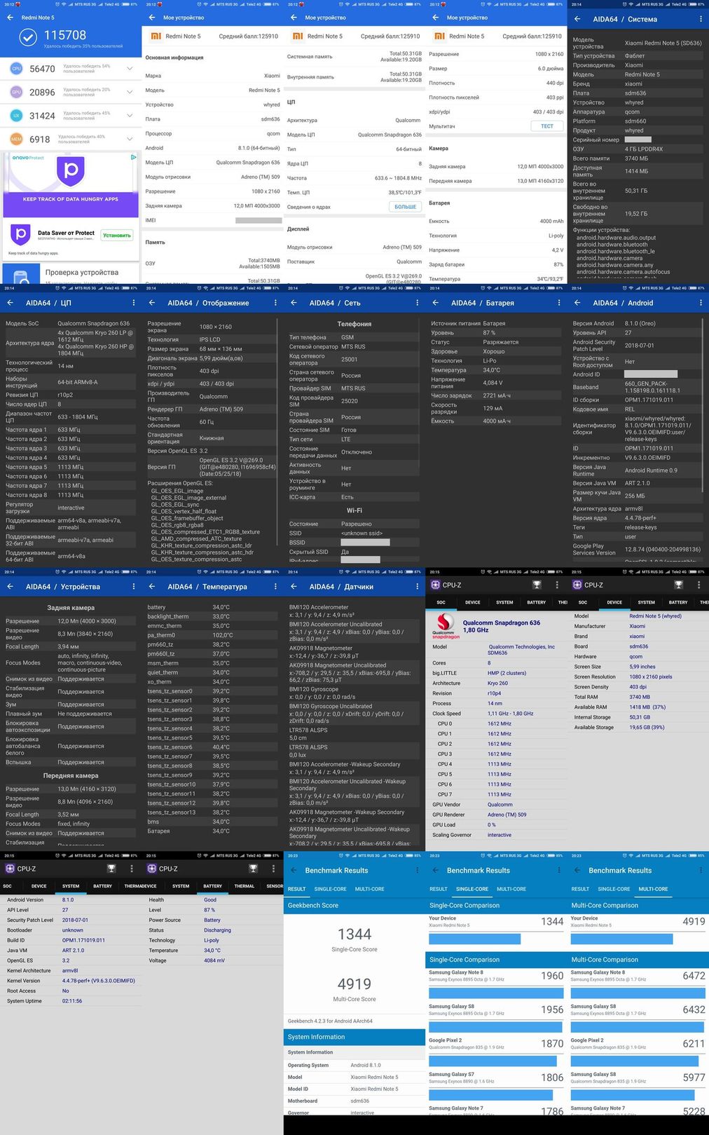Go back from Geekbench Multi-Core Comparison screen

(577, 871)
